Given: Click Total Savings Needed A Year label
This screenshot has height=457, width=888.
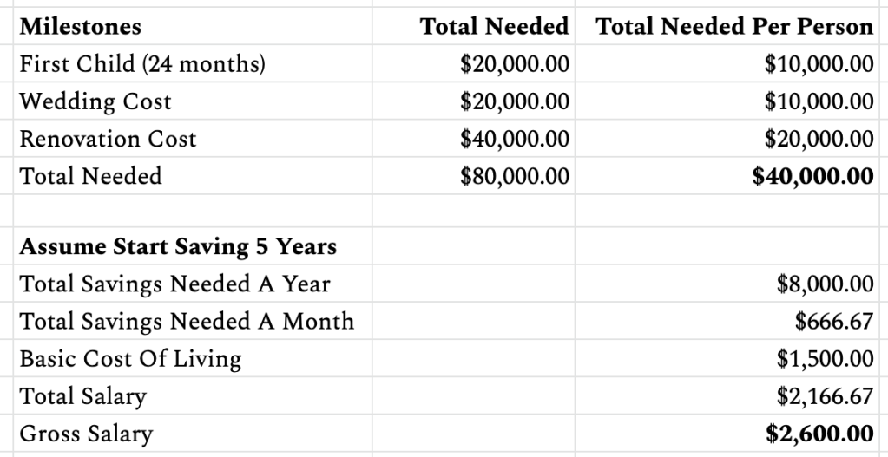Looking at the screenshot, I should pos(174,284).
